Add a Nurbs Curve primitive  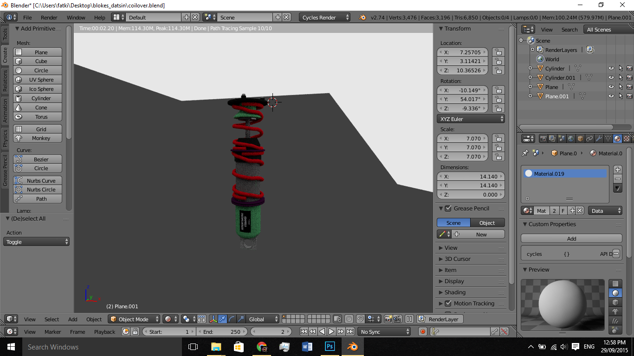pyautogui.click(x=38, y=181)
